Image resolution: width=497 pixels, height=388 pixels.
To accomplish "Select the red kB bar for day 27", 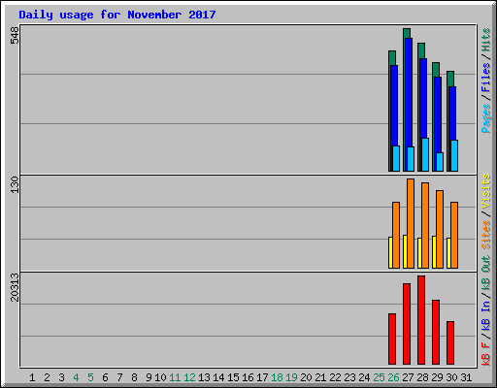I will tap(407, 324).
